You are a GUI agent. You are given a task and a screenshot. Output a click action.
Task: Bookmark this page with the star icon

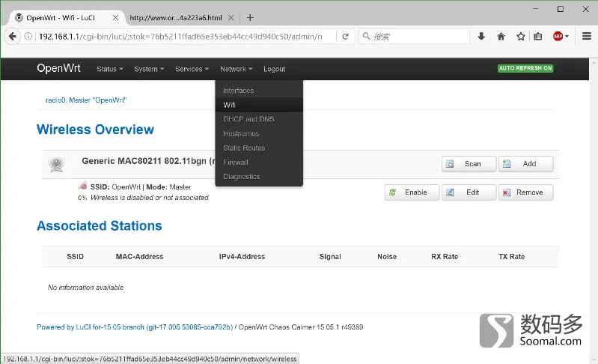[x=521, y=37]
